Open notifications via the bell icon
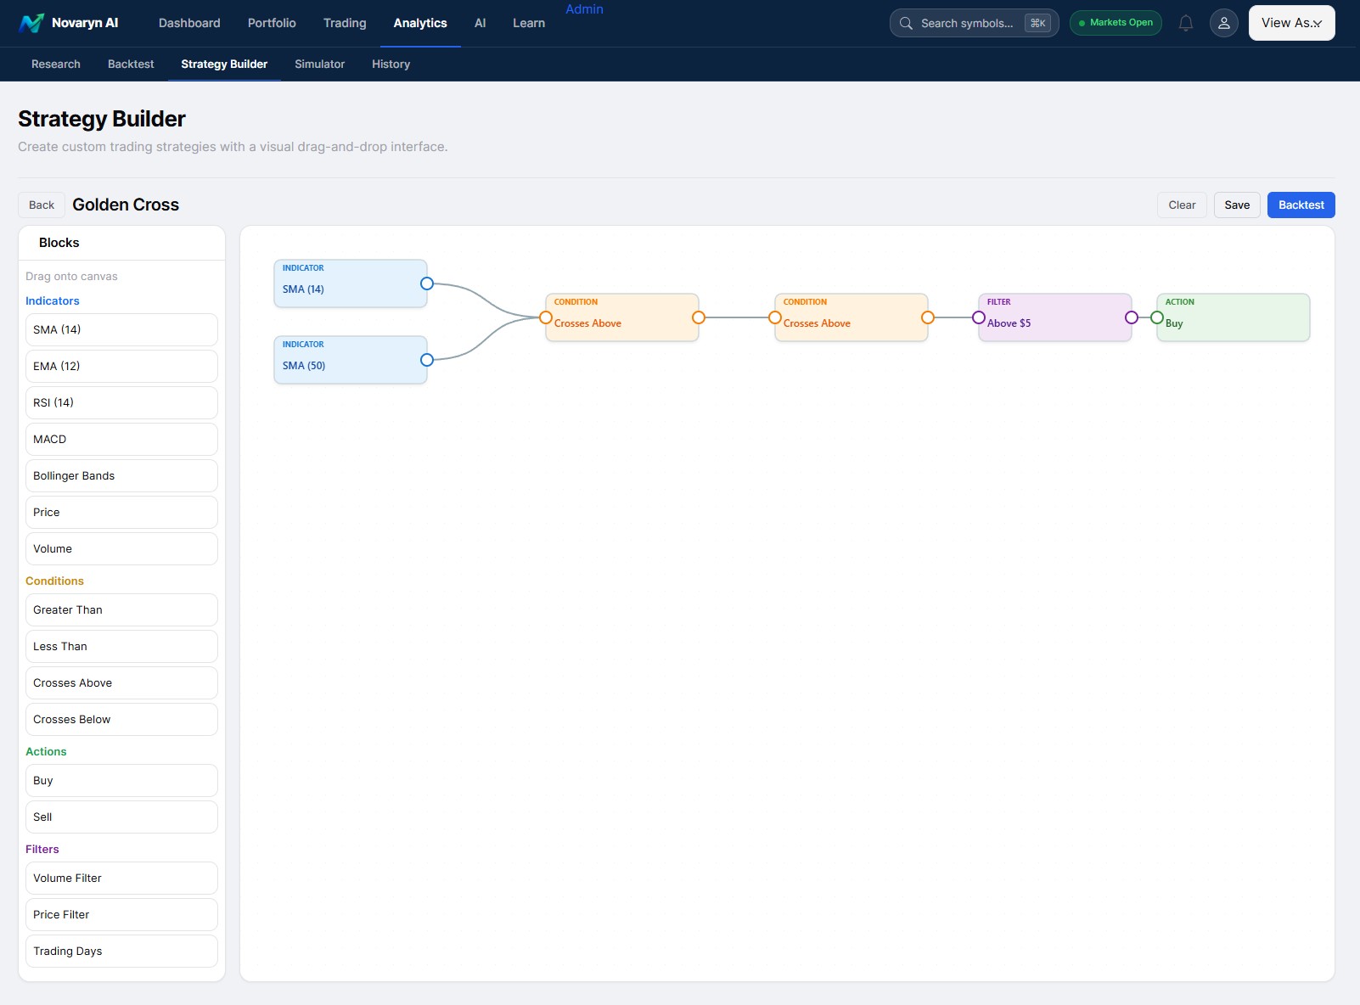Viewport: 1360px width, 1005px height. pyautogui.click(x=1185, y=23)
